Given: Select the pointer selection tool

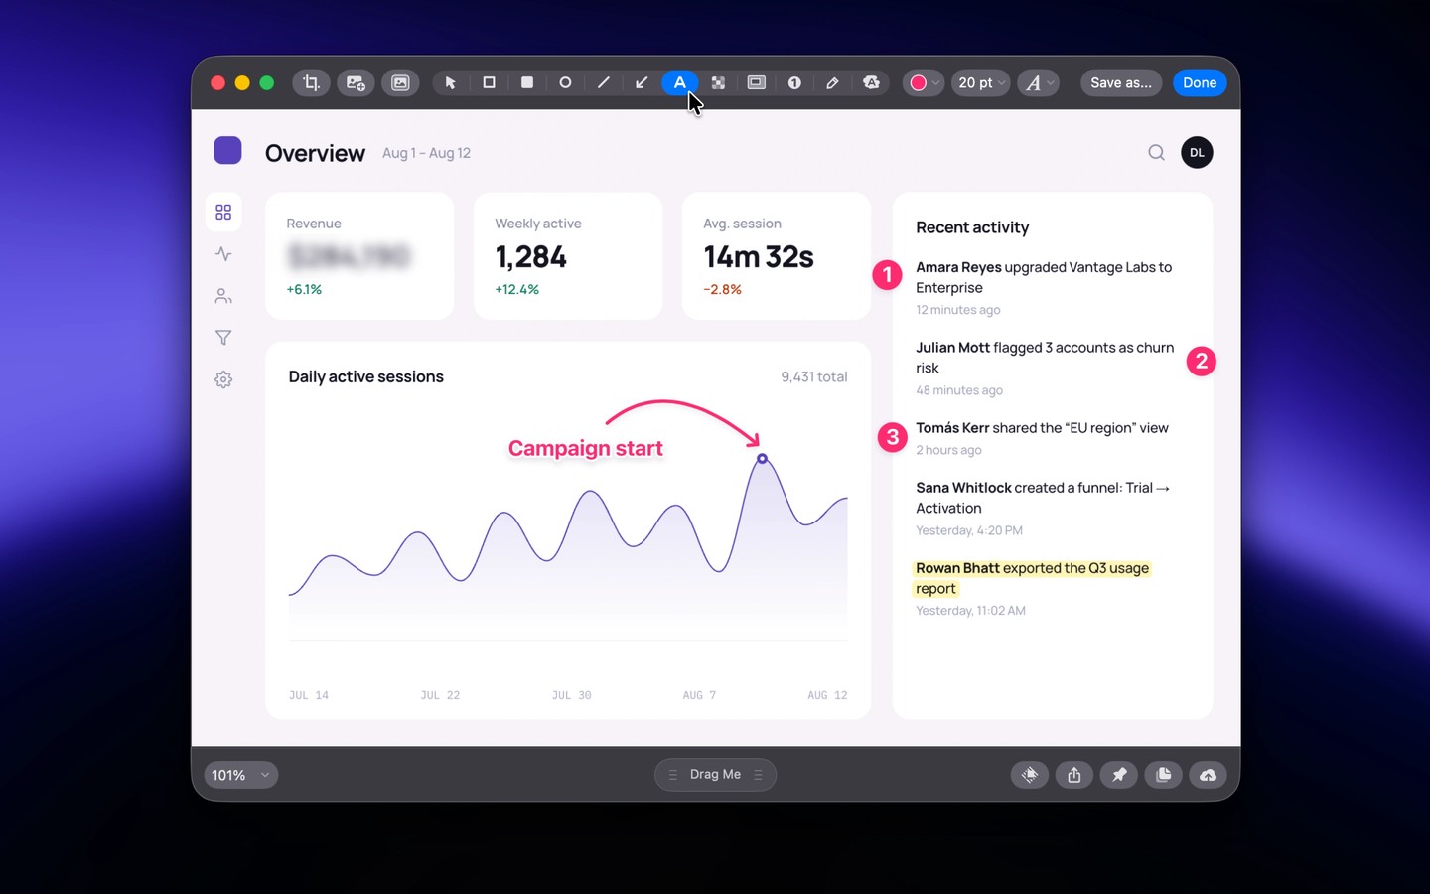Looking at the screenshot, I should tap(450, 83).
